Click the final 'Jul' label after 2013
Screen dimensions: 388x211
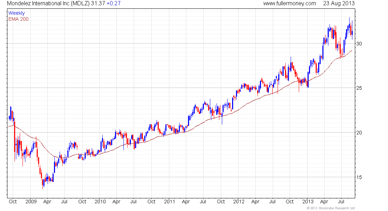point(341,202)
